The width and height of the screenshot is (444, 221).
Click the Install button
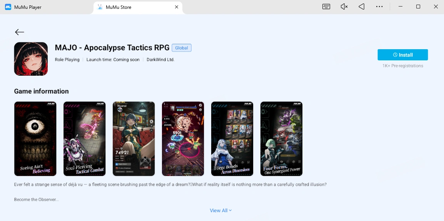coord(403,55)
